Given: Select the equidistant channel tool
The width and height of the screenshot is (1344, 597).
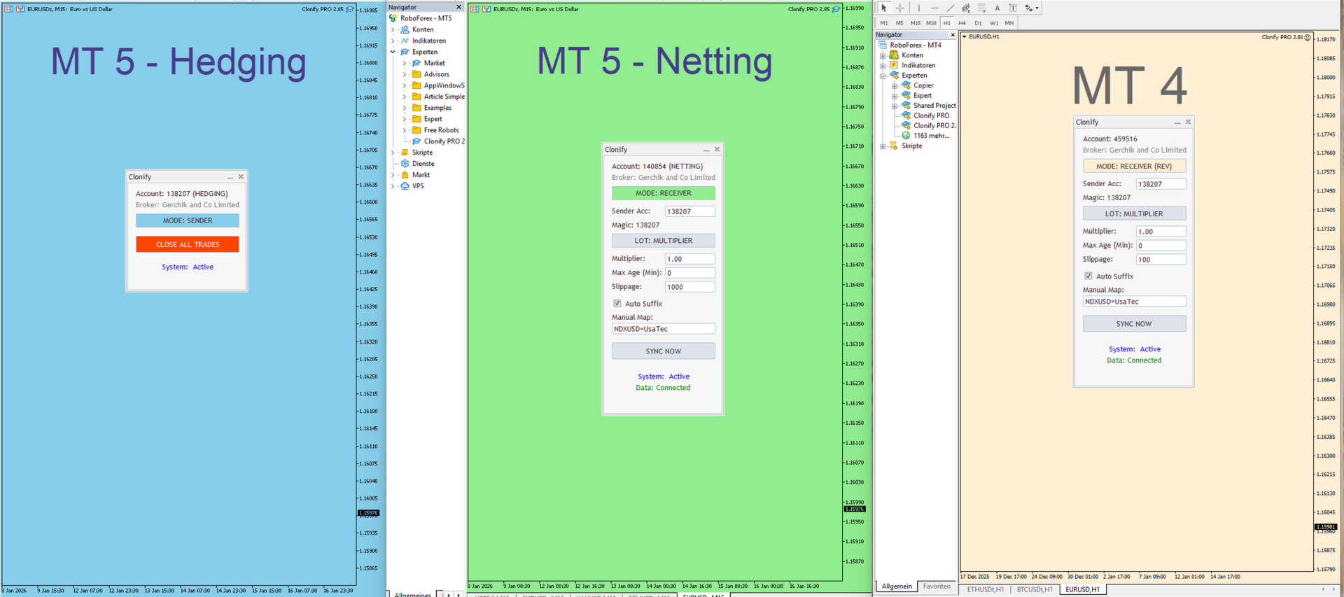Looking at the screenshot, I should (x=966, y=8).
